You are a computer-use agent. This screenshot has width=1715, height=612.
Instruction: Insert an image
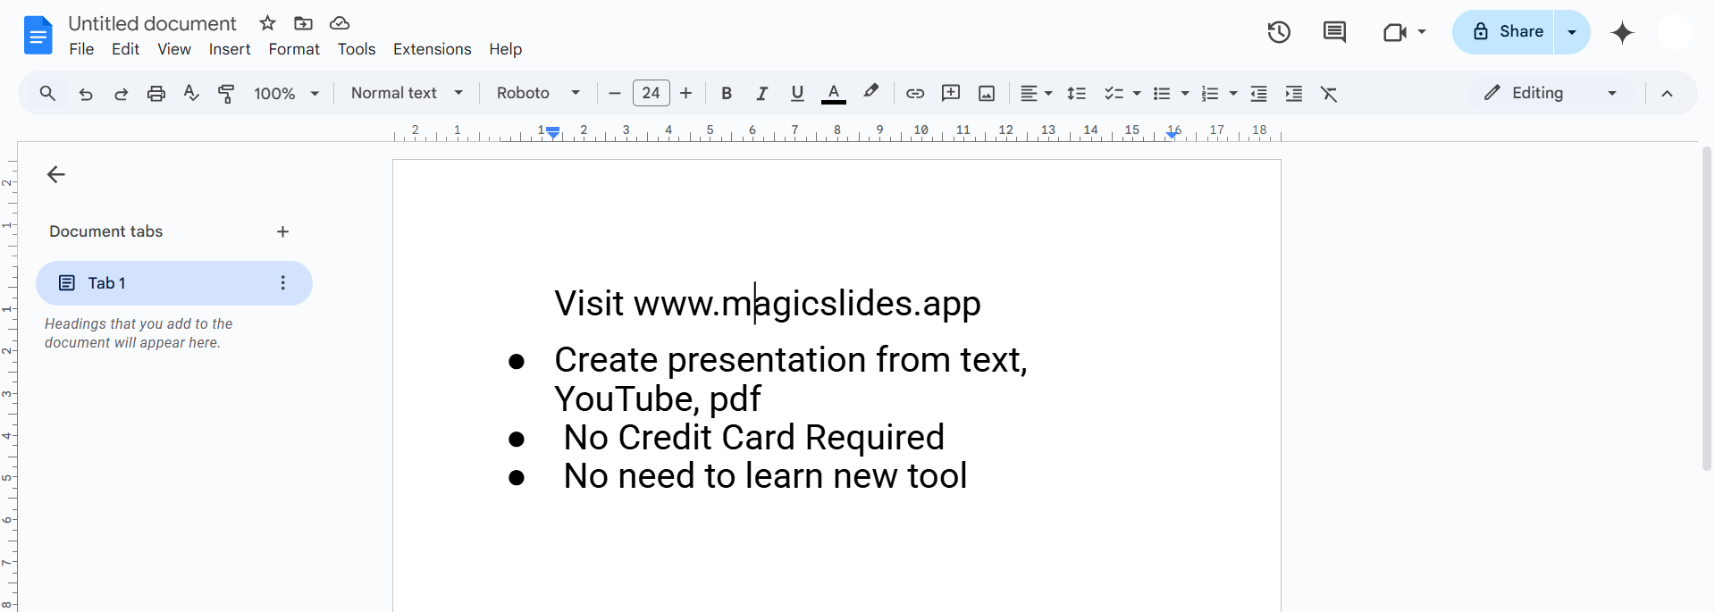(x=987, y=93)
